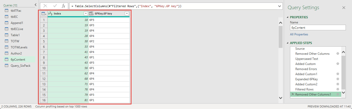Collapse the PROPERTIES section
The height and width of the screenshot is (109, 352).
287,17
